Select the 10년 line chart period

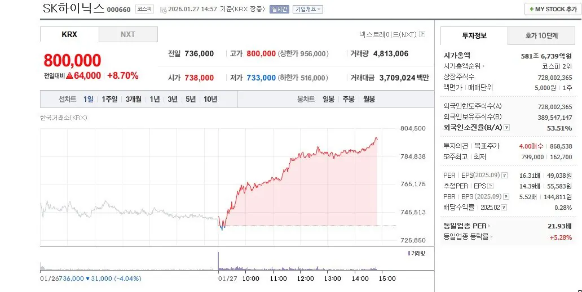pyautogui.click(x=210, y=100)
